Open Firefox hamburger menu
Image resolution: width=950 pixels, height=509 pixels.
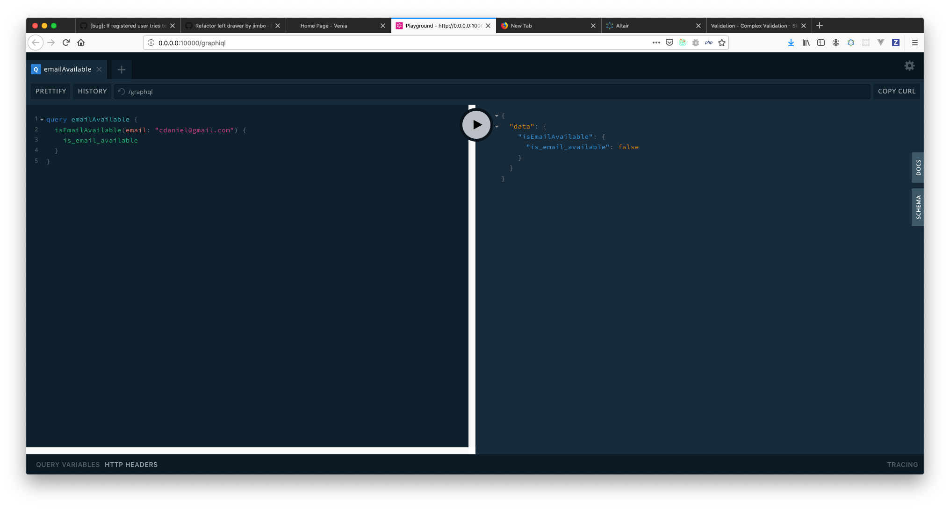(915, 43)
